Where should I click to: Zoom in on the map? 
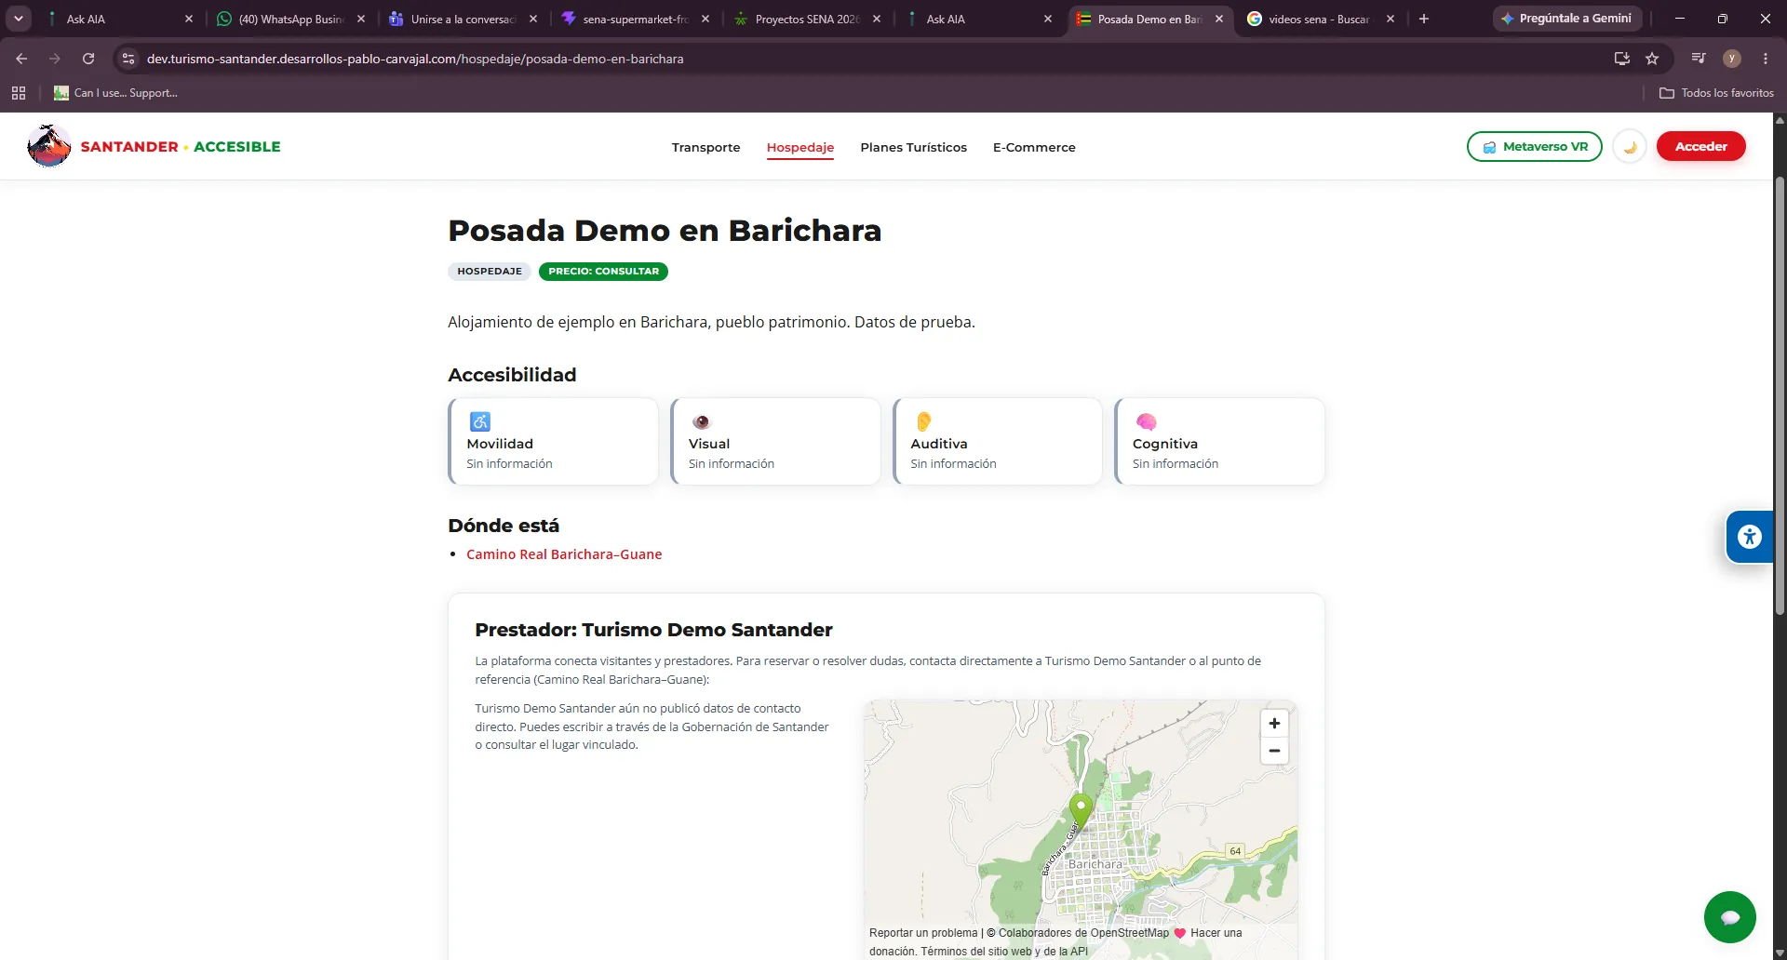click(1274, 723)
